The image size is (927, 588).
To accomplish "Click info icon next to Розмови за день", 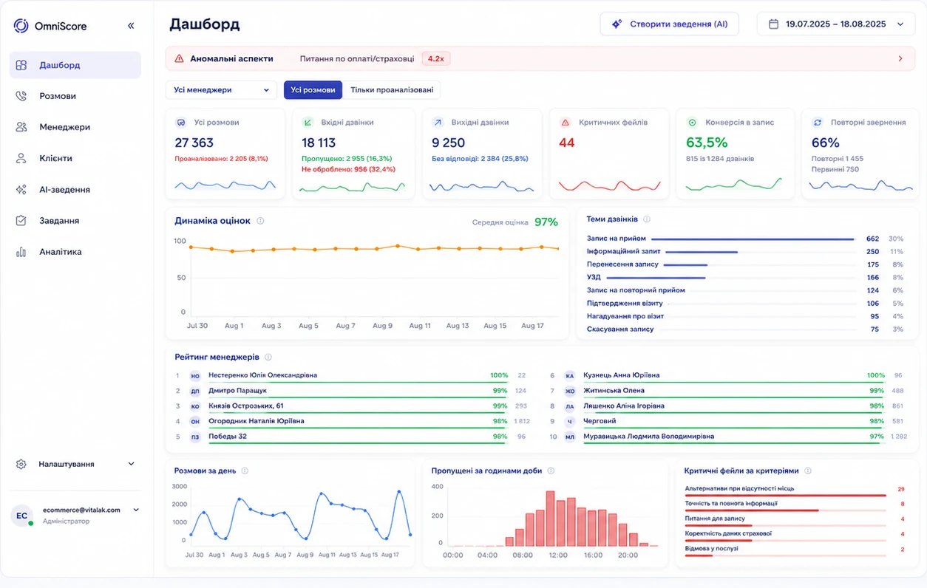I will (x=245, y=471).
